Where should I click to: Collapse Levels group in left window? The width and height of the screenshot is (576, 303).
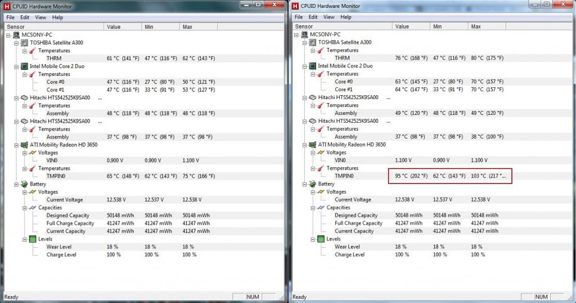25,239
